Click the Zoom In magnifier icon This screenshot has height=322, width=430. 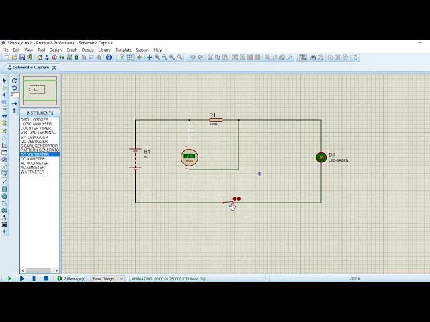coord(157,58)
